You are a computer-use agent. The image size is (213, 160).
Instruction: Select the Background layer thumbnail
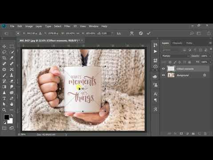click(171, 75)
